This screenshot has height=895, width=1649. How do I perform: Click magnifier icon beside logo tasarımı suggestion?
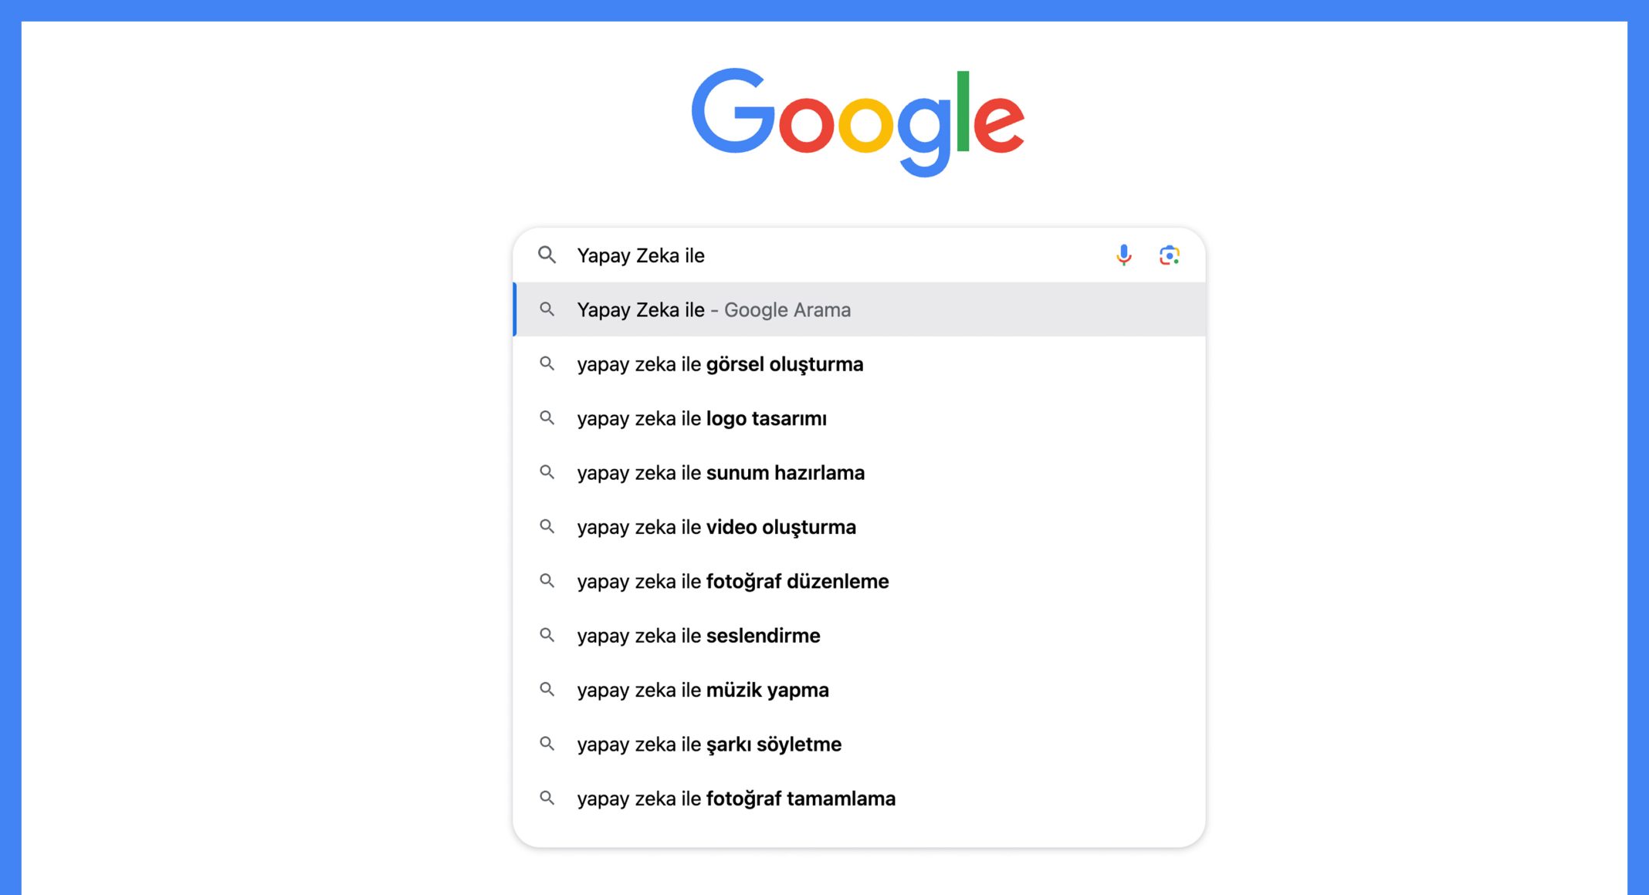(x=547, y=418)
